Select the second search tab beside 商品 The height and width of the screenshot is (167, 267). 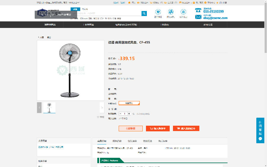tap(85, 9)
